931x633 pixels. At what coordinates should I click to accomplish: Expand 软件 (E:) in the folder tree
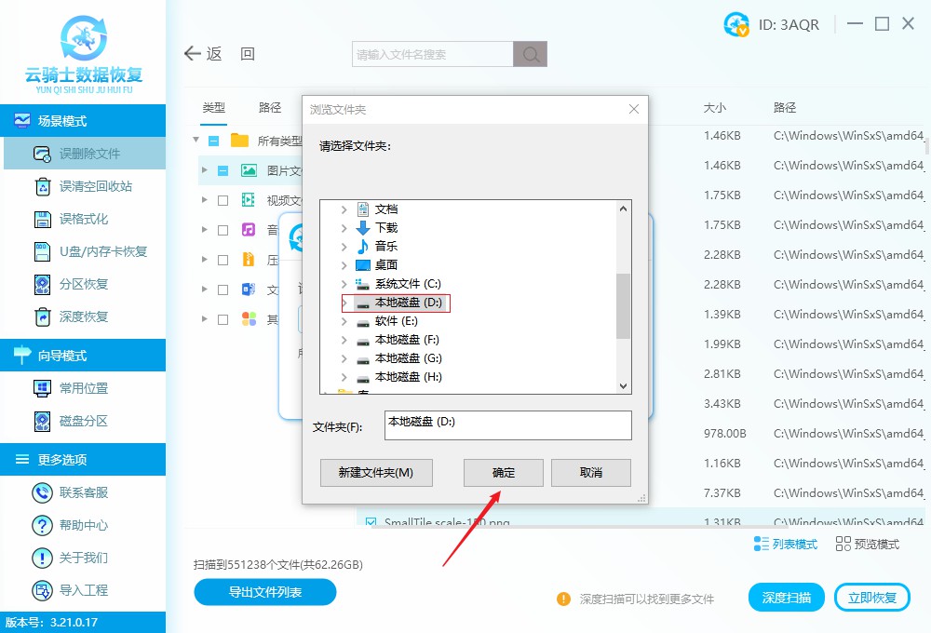[343, 321]
